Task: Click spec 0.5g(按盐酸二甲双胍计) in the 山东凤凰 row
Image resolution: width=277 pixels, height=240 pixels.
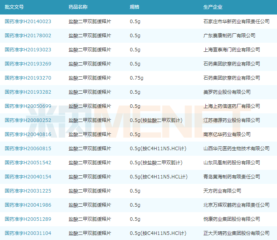Action: pos(156,162)
